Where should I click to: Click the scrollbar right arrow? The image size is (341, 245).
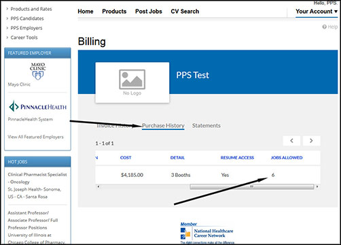(x=317, y=186)
